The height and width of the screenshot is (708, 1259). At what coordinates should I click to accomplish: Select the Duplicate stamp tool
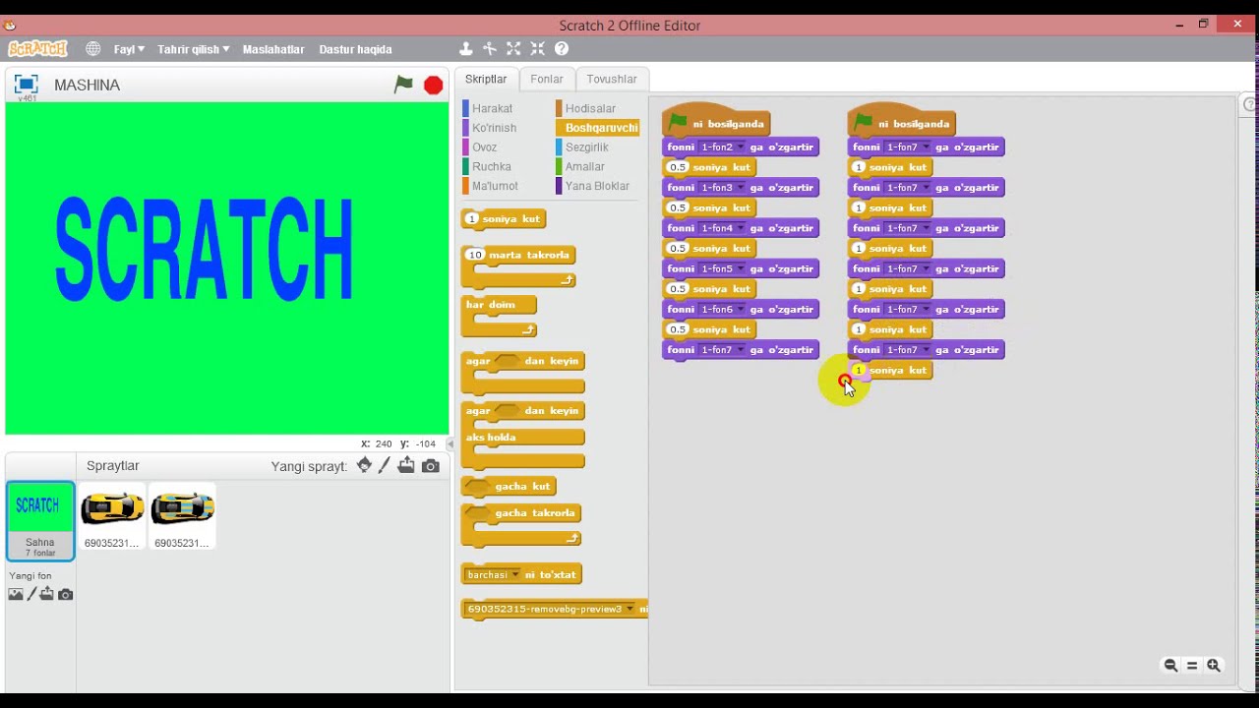pos(466,48)
